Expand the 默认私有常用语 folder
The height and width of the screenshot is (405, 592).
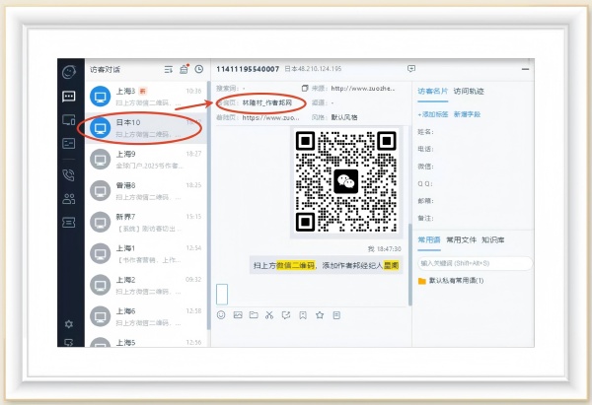456,281
